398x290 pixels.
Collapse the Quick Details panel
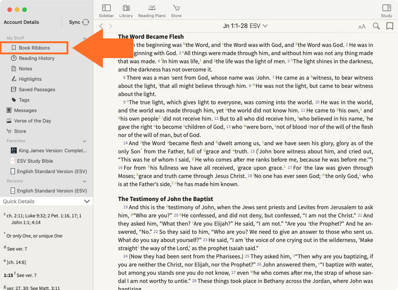[87, 201]
